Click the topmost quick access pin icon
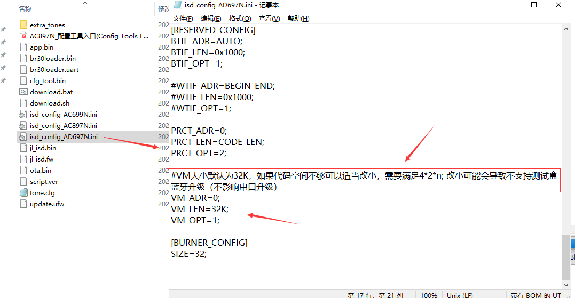575x298 pixels. click(x=3, y=29)
